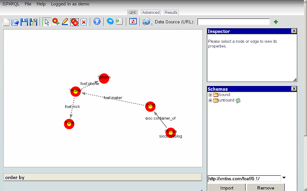Click the Inspector panel resize grip
This screenshot has width=307, height=191.
point(295,79)
